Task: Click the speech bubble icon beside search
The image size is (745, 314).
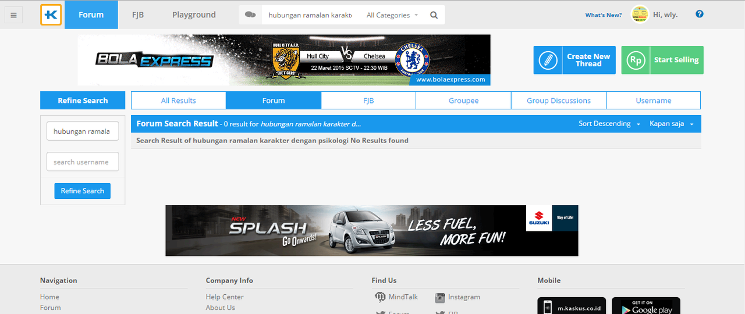Action: [250, 15]
